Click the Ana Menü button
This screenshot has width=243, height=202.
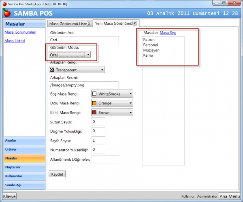pyautogui.click(x=230, y=196)
